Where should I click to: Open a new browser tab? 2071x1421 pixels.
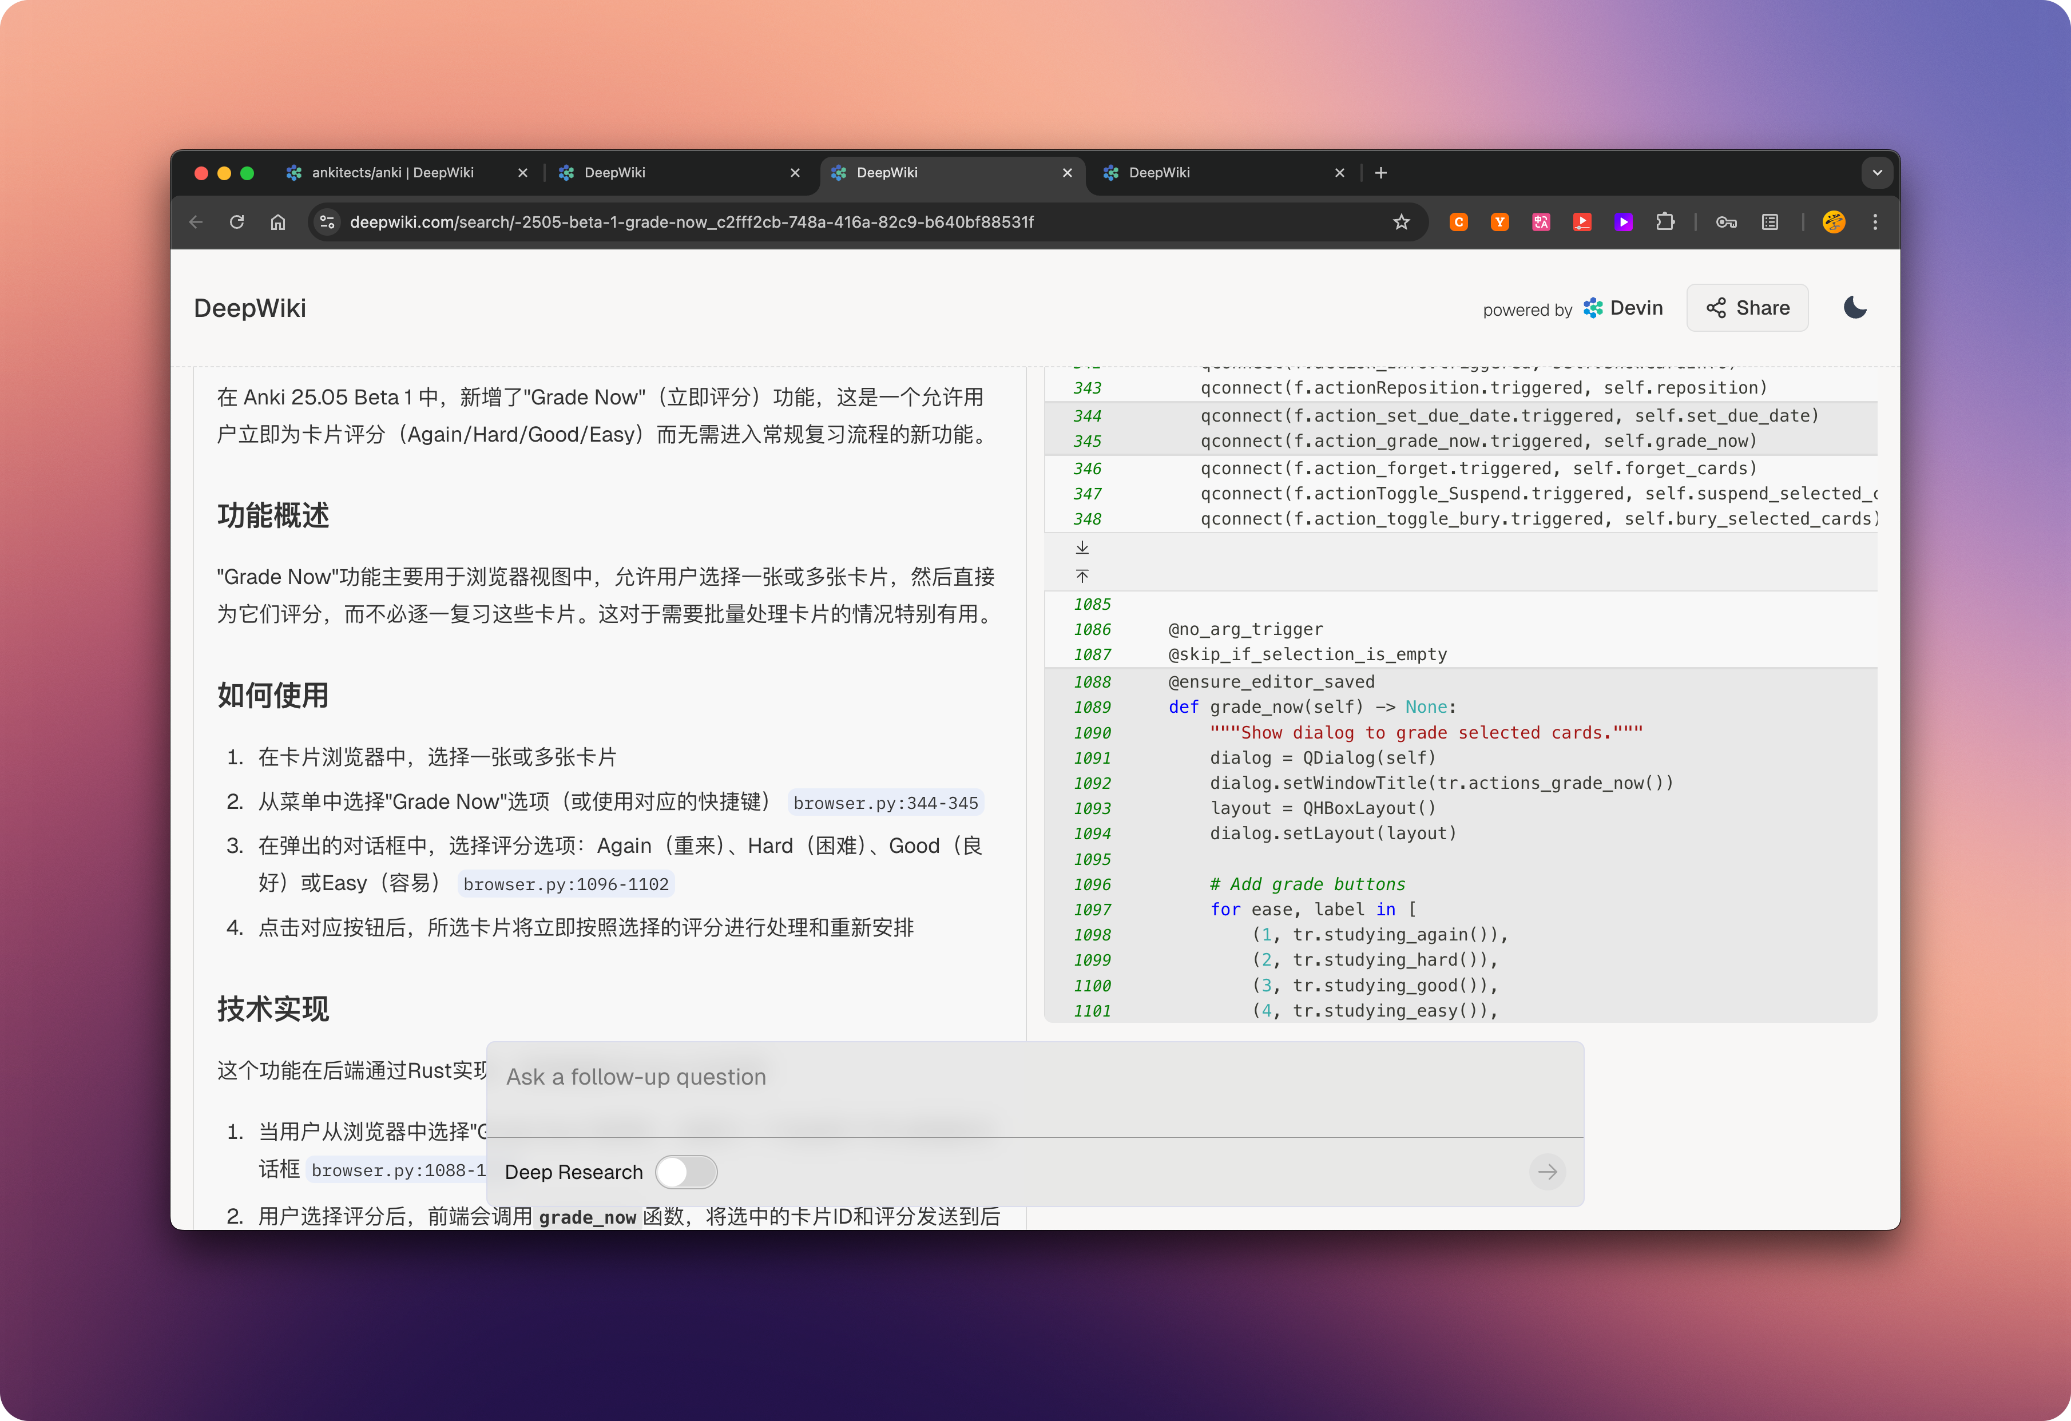(1381, 173)
